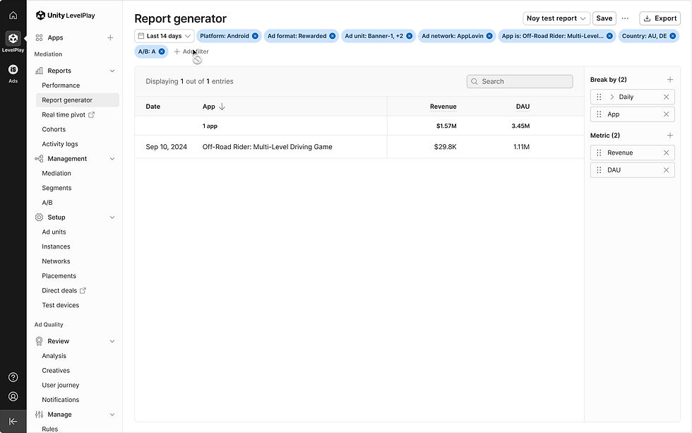This screenshot has width=692, height=433.
Task: Open Networks setup page
Action: point(56,261)
